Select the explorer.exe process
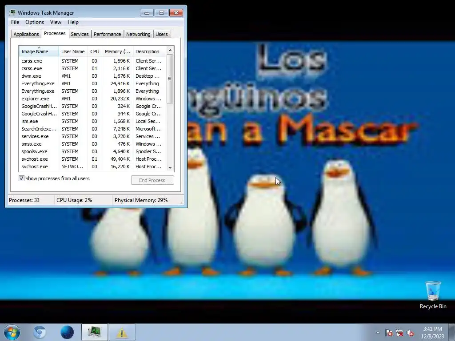This screenshot has height=341, width=455. [x=92, y=99]
